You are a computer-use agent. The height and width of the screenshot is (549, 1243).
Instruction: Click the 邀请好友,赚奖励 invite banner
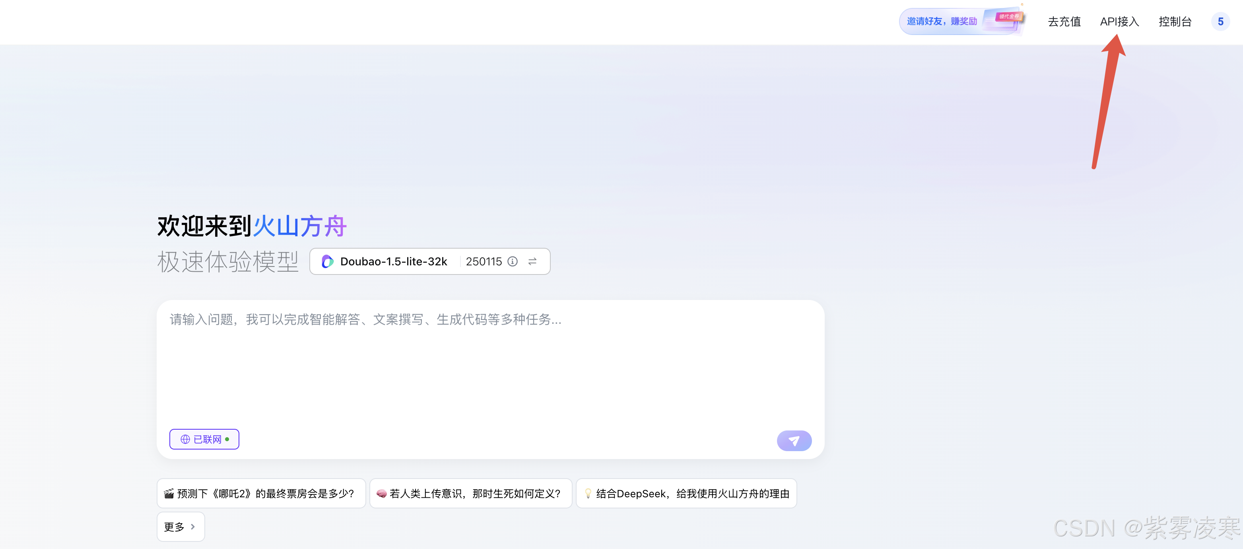tap(942, 21)
